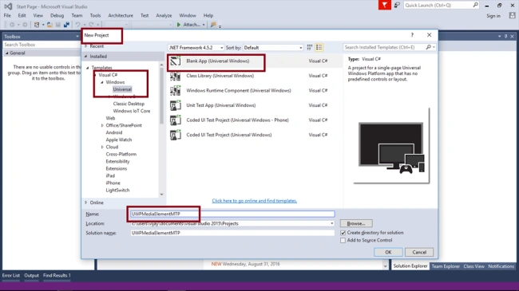Click the Blank App template icon

[x=176, y=61]
